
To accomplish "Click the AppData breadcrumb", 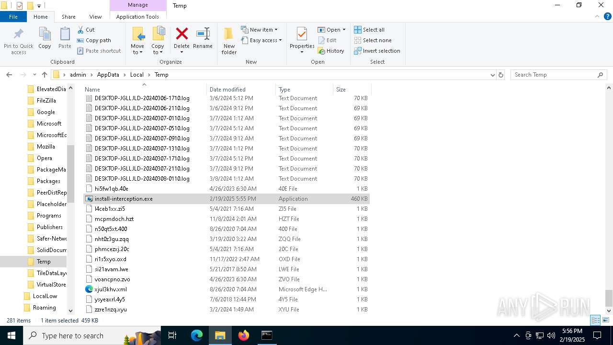I will point(108,75).
